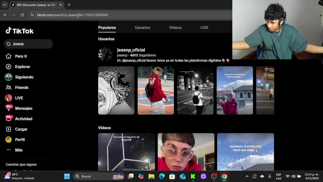323x182 pixels.
Task: Open clock showing 11:14 p. m.
Action: (311, 176)
